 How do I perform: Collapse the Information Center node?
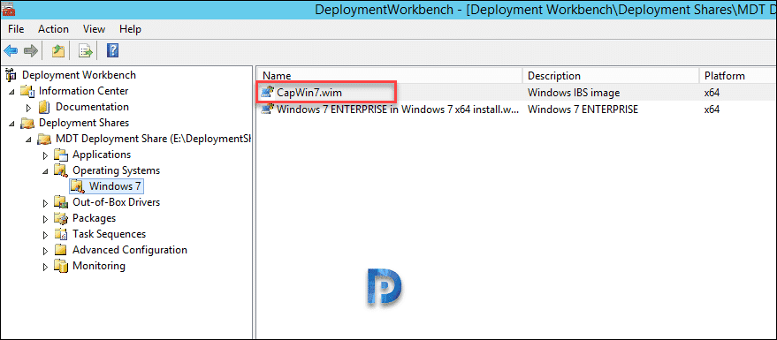pos(11,92)
